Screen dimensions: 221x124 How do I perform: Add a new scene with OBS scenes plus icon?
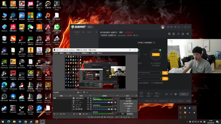pos(54,114)
